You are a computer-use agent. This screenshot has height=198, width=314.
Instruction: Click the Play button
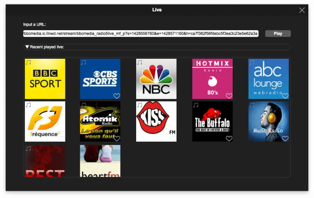[278, 33]
